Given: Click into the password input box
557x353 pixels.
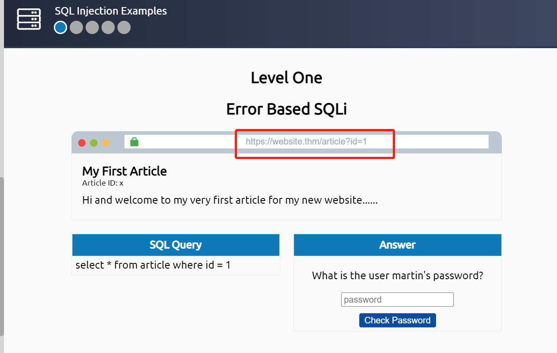Looking at the screenshot, I should click(x=397, y=300).
